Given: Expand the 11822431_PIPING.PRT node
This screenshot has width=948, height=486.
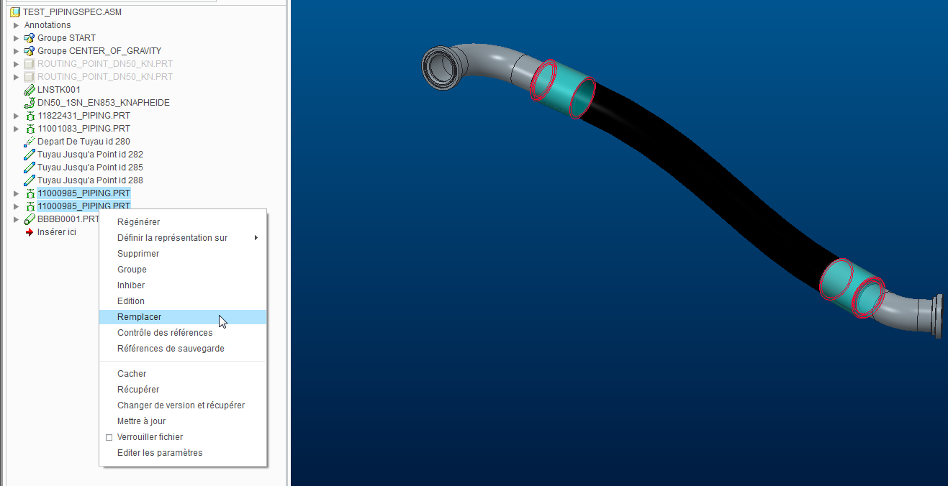Looking at the screenshot, I should (x=17, y=116).
